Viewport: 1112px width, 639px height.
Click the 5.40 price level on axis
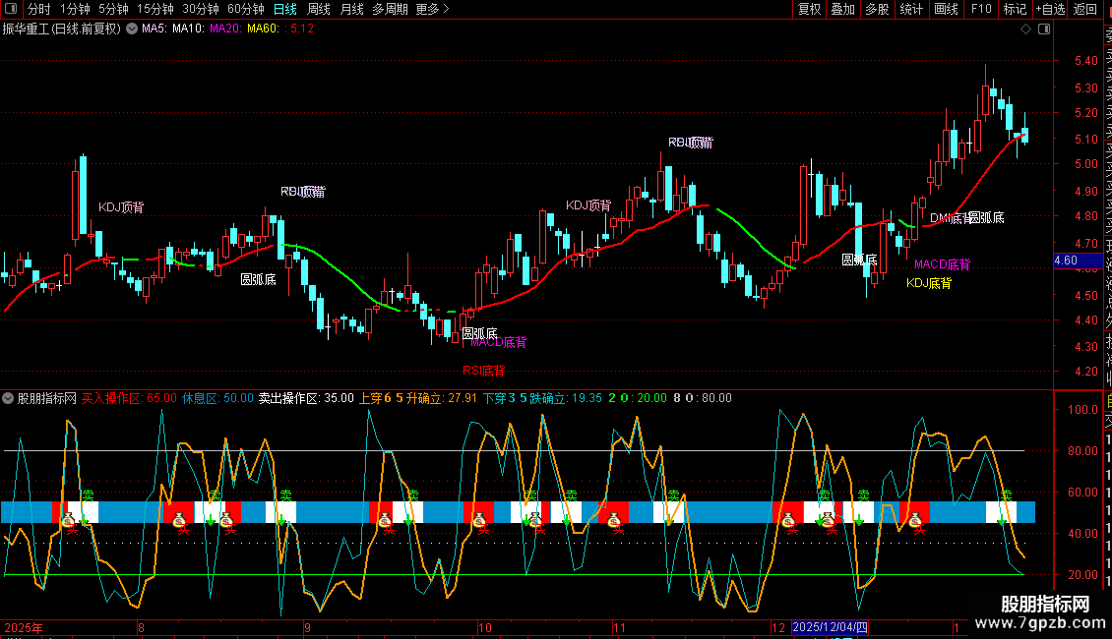pos(1086,61)
